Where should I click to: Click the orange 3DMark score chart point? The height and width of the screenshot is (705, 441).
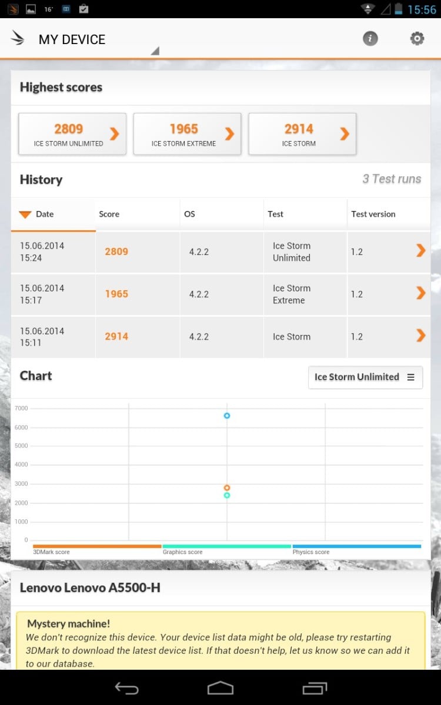[227, 488]
